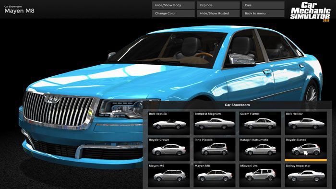Screen dimensions: 336x189
Task: Choose the Mayen M8 sedan thumbnail
Action: click(214, 175)
